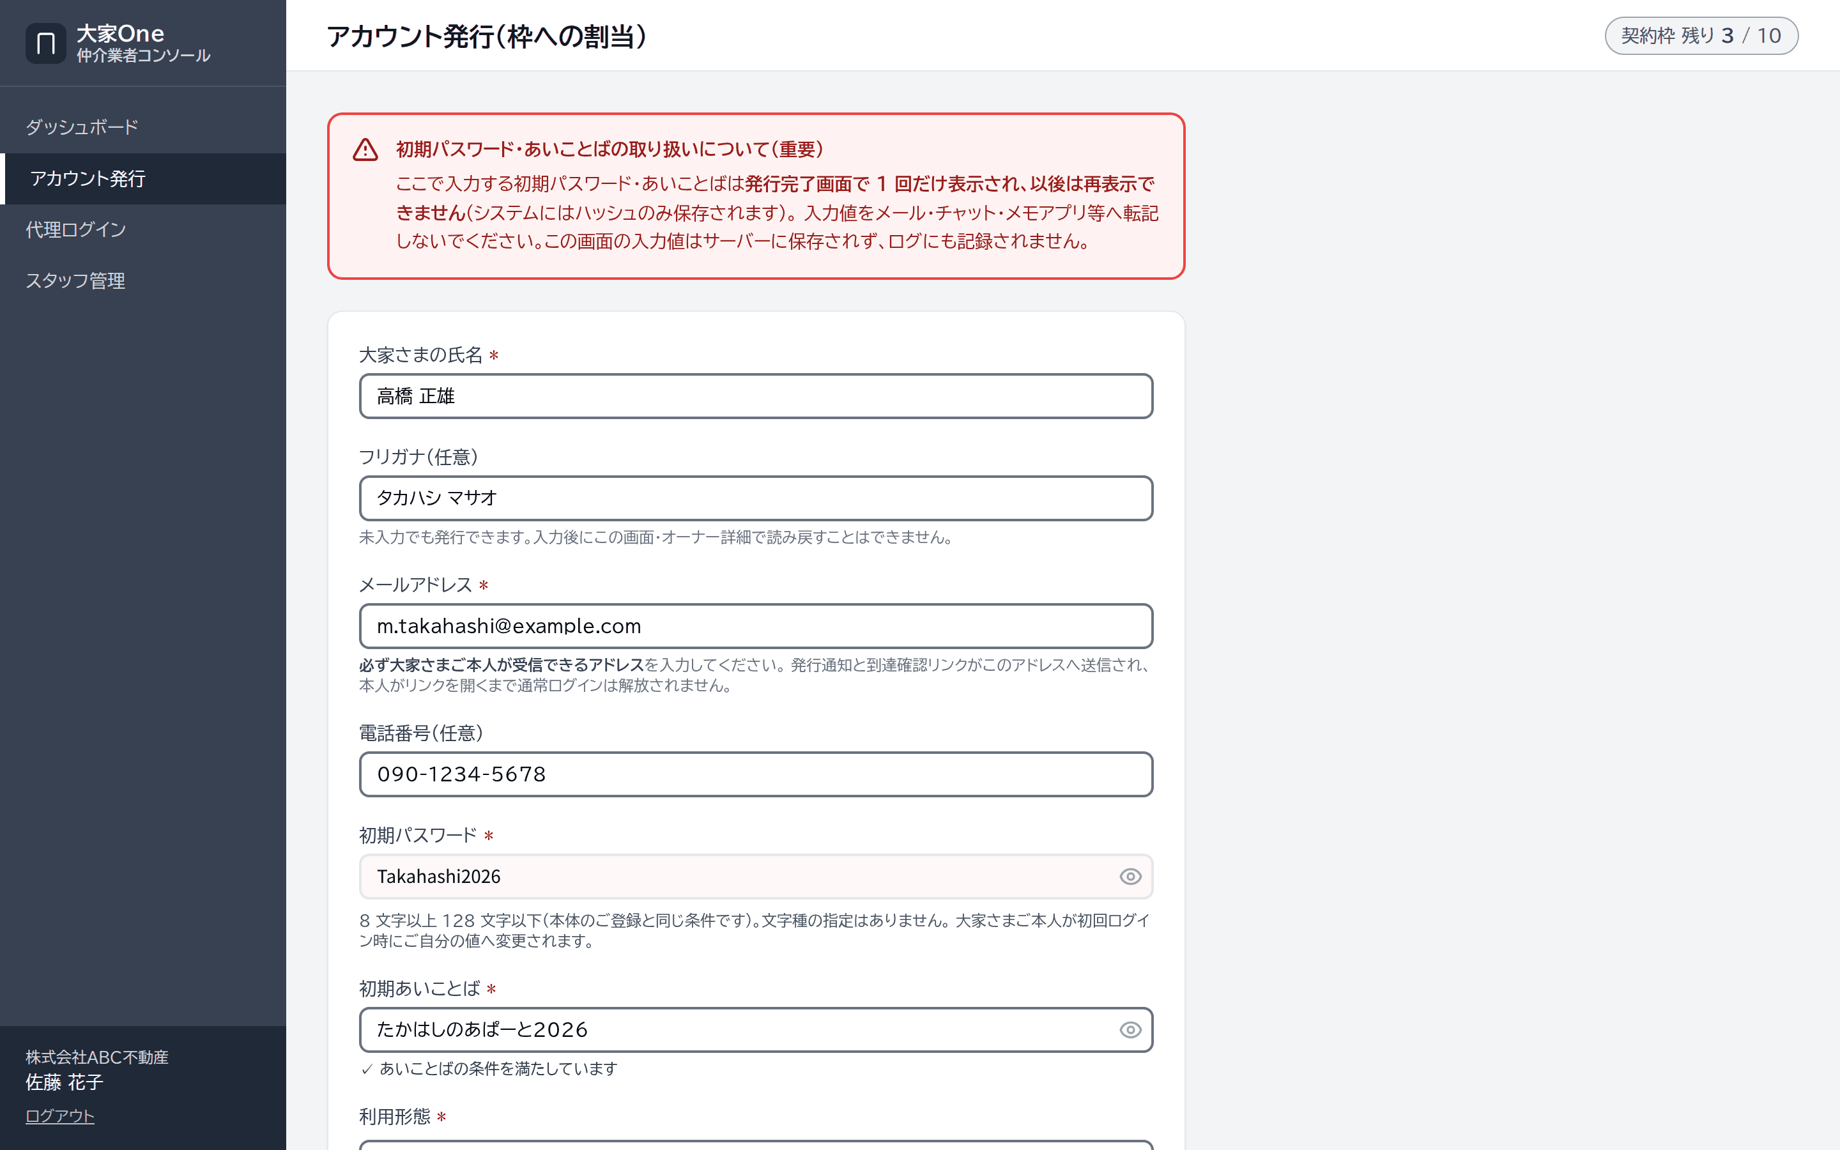The height and width of the screenshot is (1150, 1840).
Task: Click the warning triangle icon in the alert
Action: coord(365,150)
